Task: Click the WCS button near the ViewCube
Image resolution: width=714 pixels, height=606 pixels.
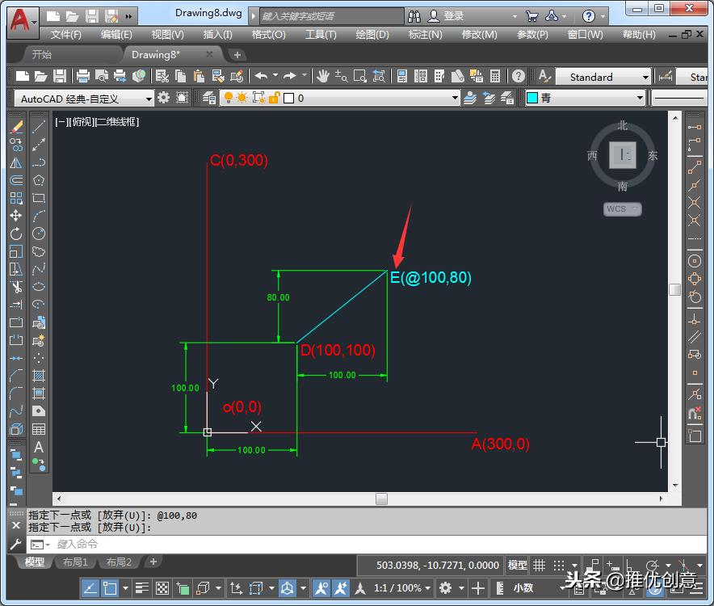Action: pos(620,208)
